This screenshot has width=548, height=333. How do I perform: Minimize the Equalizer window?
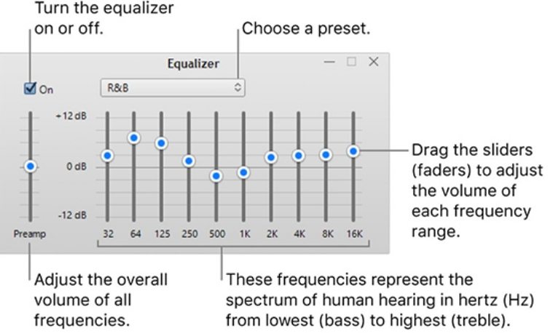[x=329, y=63]
